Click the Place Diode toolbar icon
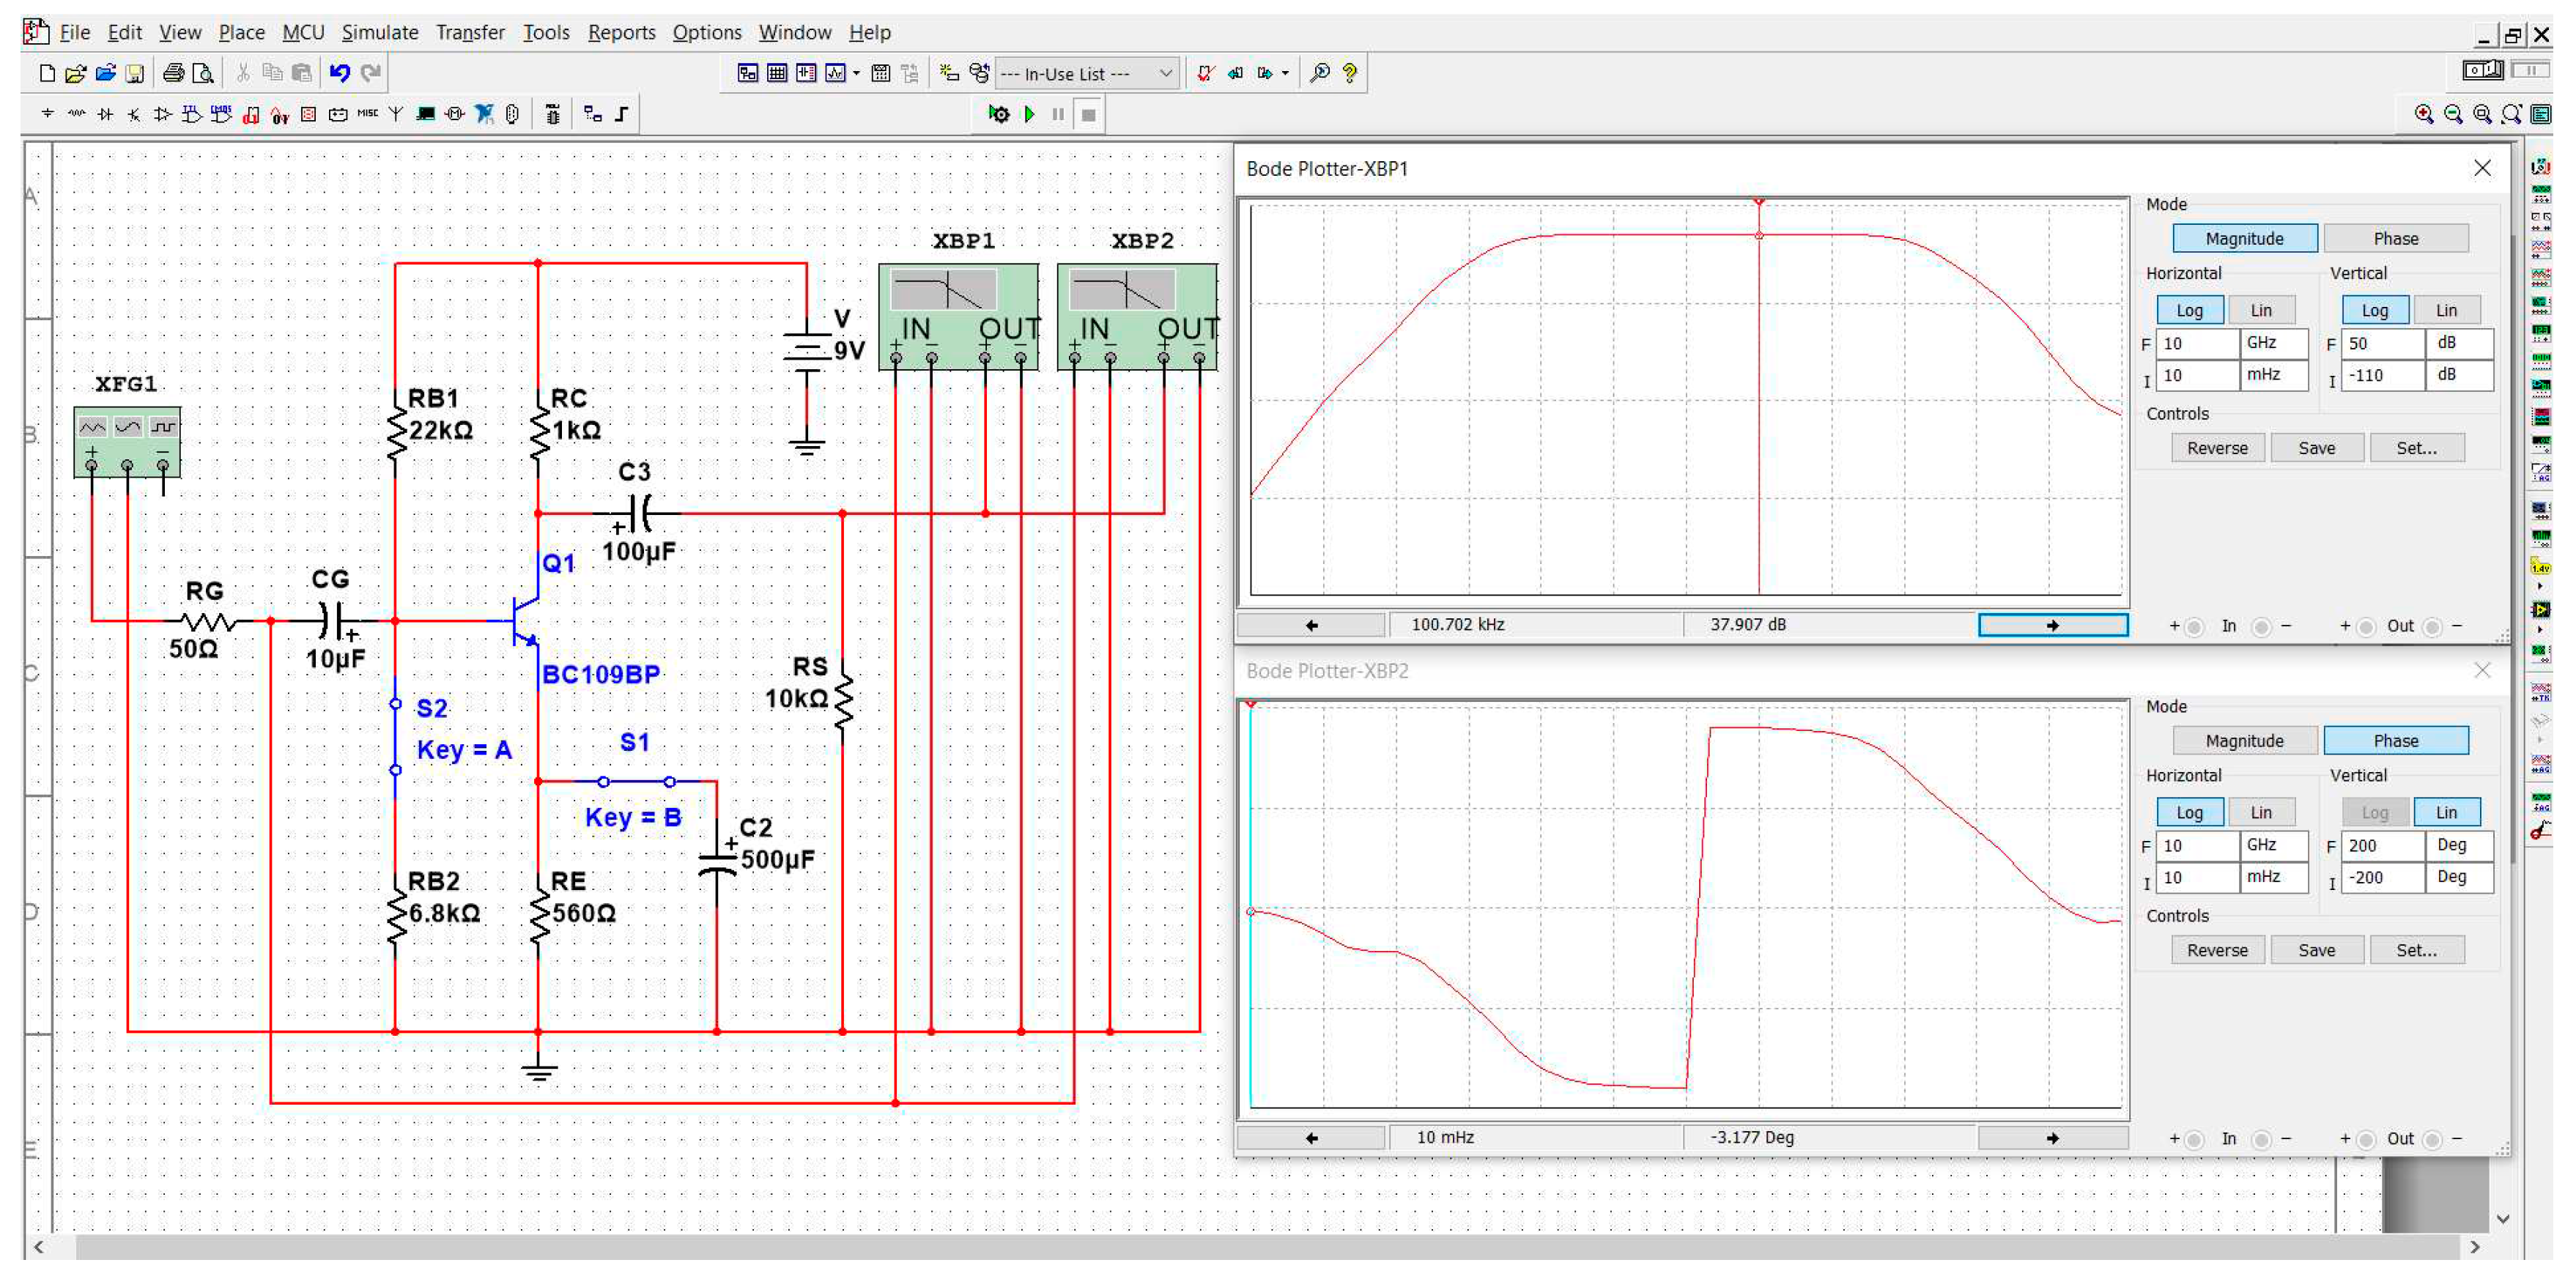Image resolution: width=2576 pixels, height=1279 pixels. (105, 114)
